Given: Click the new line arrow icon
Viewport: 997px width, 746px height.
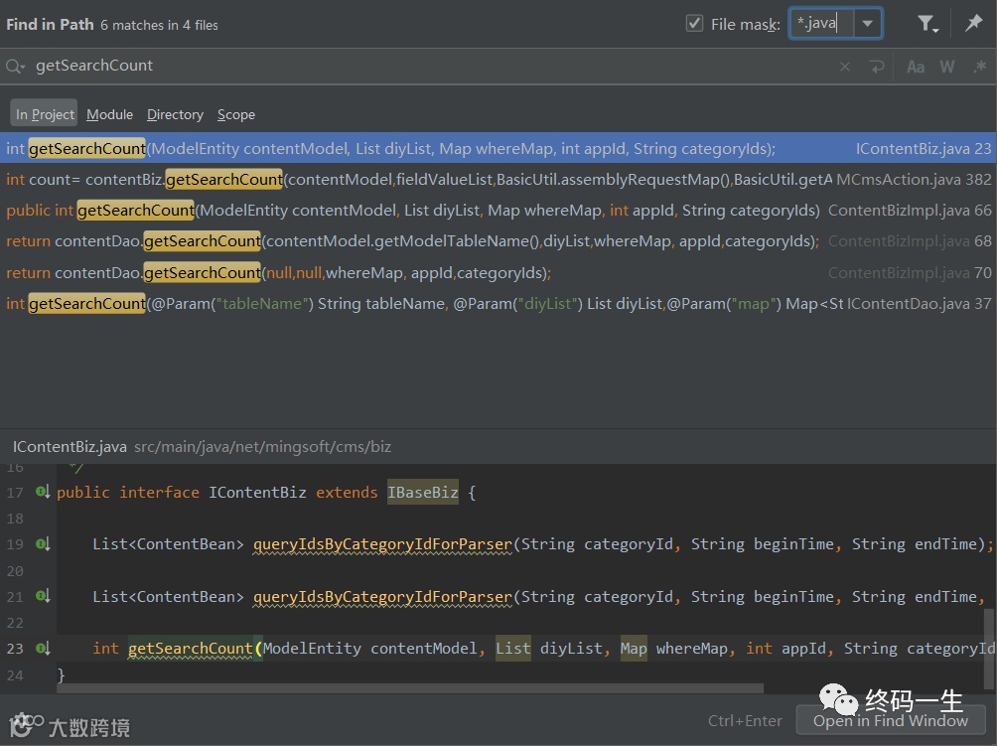Looking at the screenshot, I should [x=876, y=67].
